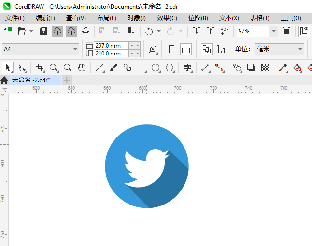Decrease page height with the down stepper
This screenshot has width=312, height=246.
132,54
